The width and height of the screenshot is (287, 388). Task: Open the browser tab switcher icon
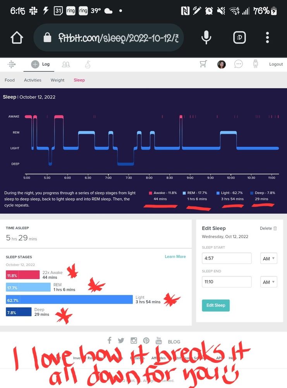[239, 38]
